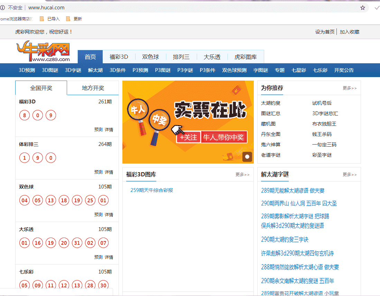Bookmark this page using the star icon
Image resolution: width=380 pixels, height=296 pixels.
point(362,7)
